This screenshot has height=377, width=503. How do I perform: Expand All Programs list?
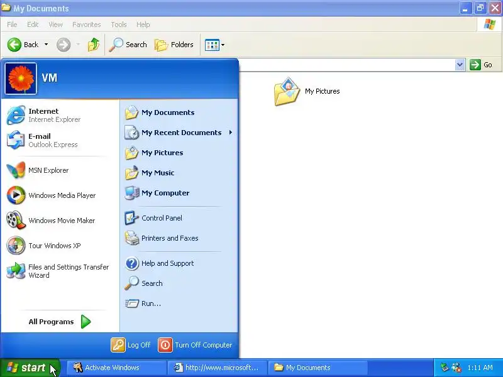coord(60,322)
